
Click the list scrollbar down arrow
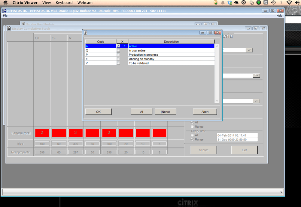[217, 101]
